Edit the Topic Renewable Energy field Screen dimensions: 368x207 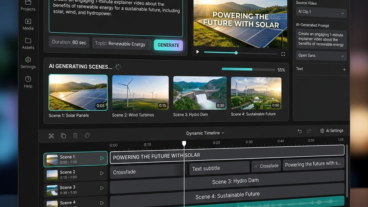[121, 44]
